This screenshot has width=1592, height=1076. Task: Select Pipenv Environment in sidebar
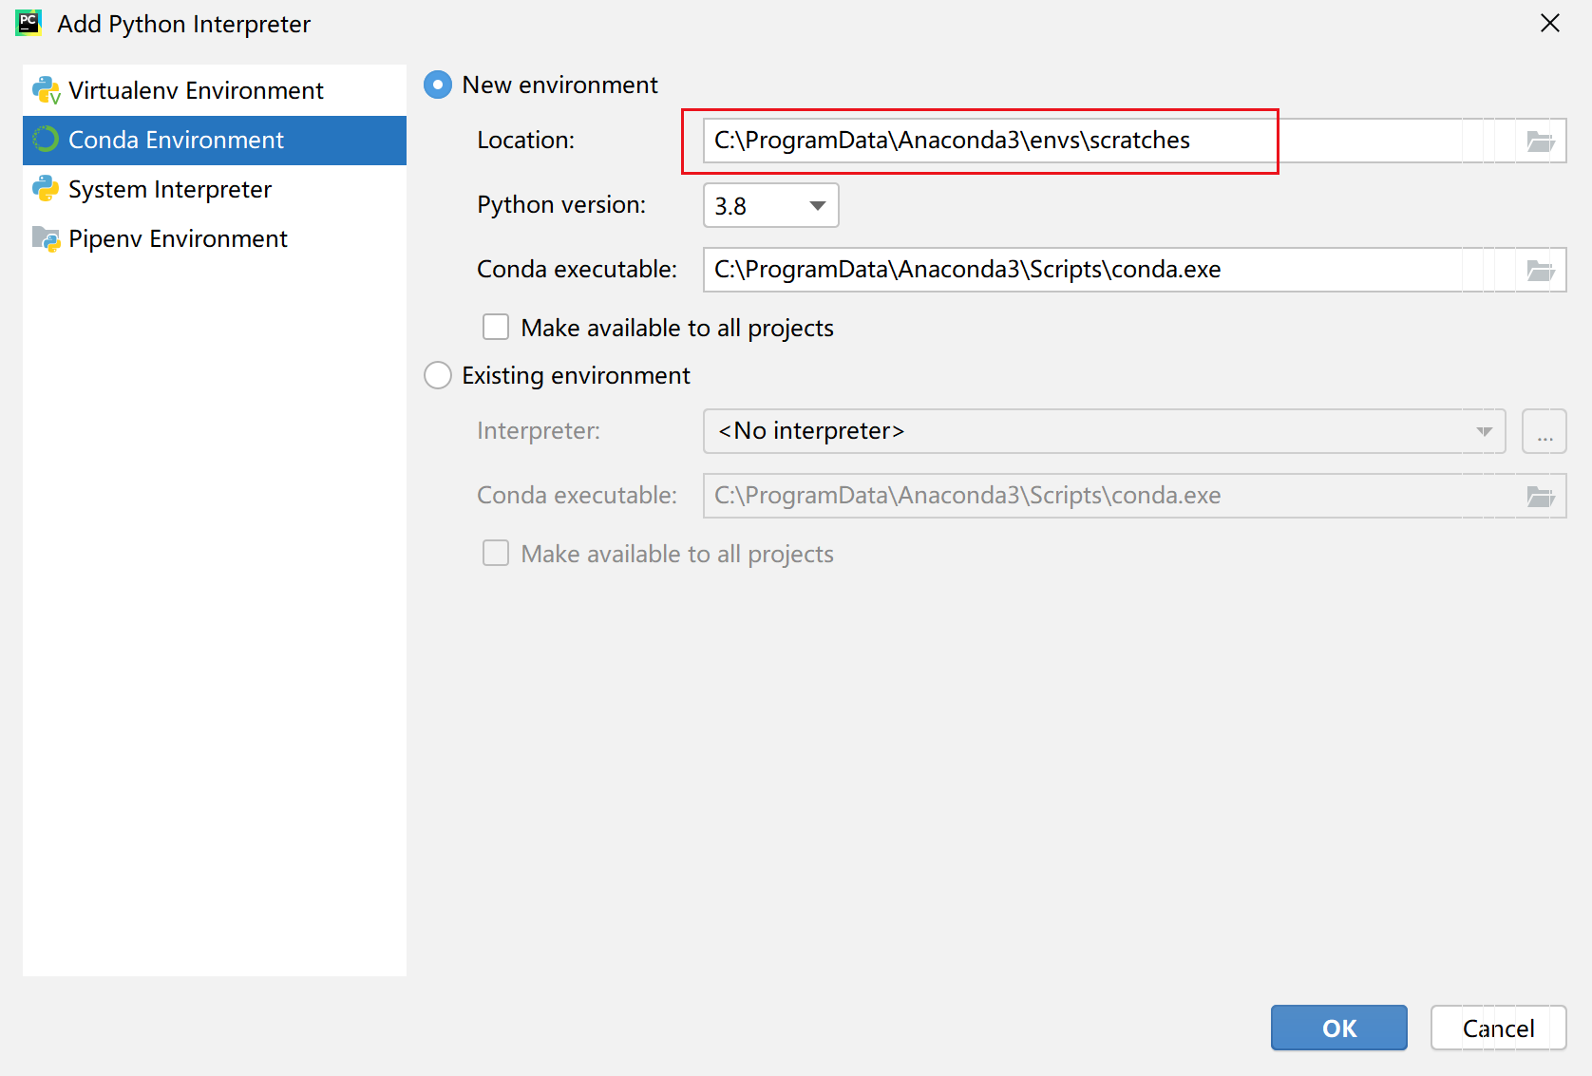(x=178, y=238)
